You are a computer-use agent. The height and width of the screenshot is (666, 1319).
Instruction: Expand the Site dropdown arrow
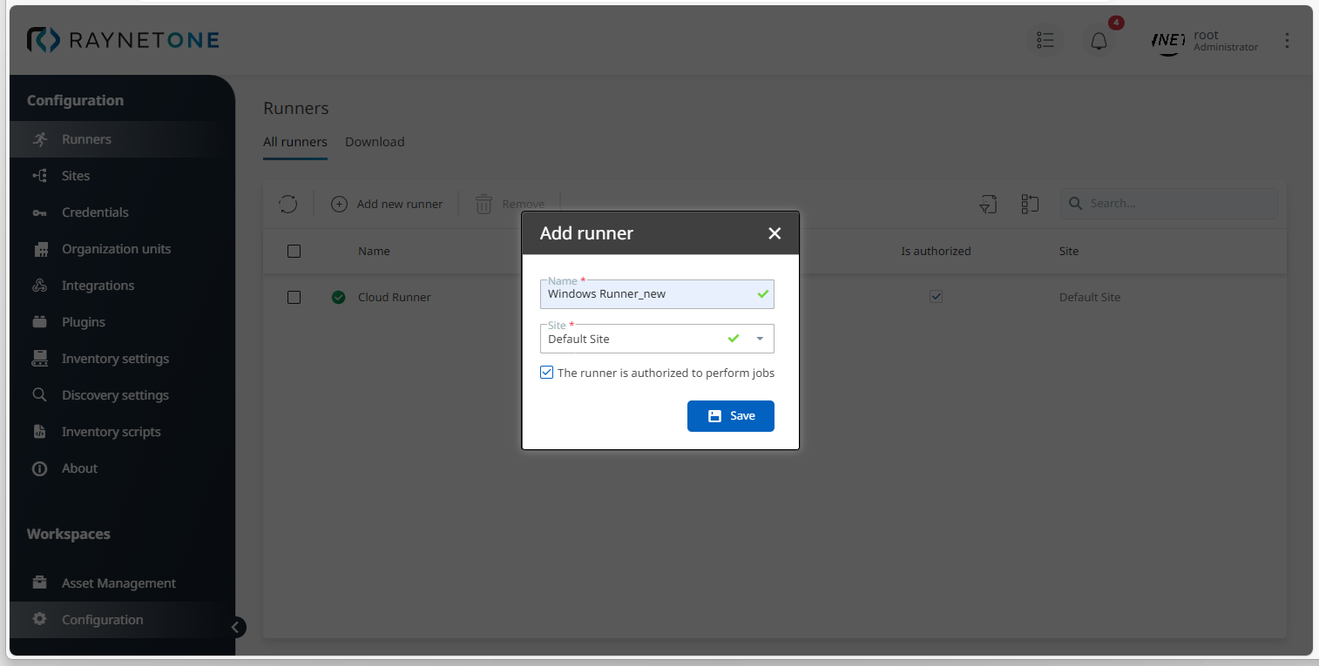click(x=760, y=340)
